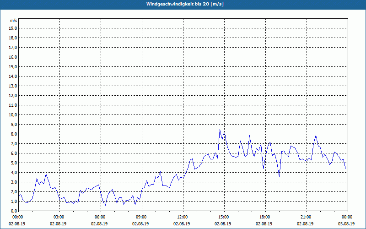This screenshot has width=366, height=229.
Task: Select the "02.08.19" date under "12:00"
Action: tap(182, 224)
